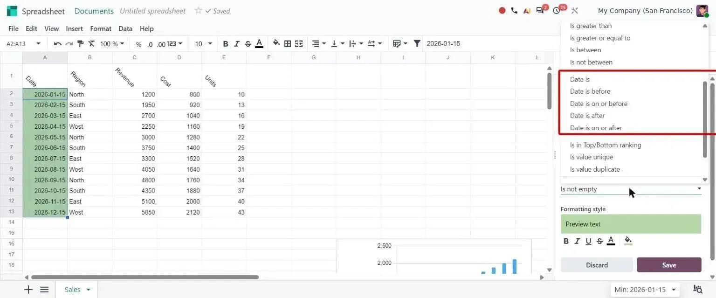The width and height of the screenshot is (716, 298).
Task: Open text color picker in main toolbar
Action: pyautogui.click(x=259, y=44)
